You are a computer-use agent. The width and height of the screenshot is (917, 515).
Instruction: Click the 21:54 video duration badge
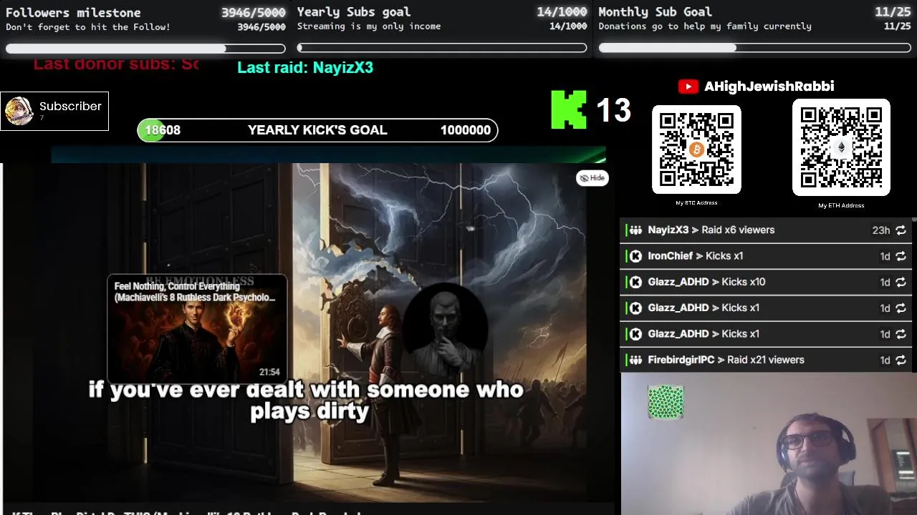pyautogui.click(x=269, y=372)
